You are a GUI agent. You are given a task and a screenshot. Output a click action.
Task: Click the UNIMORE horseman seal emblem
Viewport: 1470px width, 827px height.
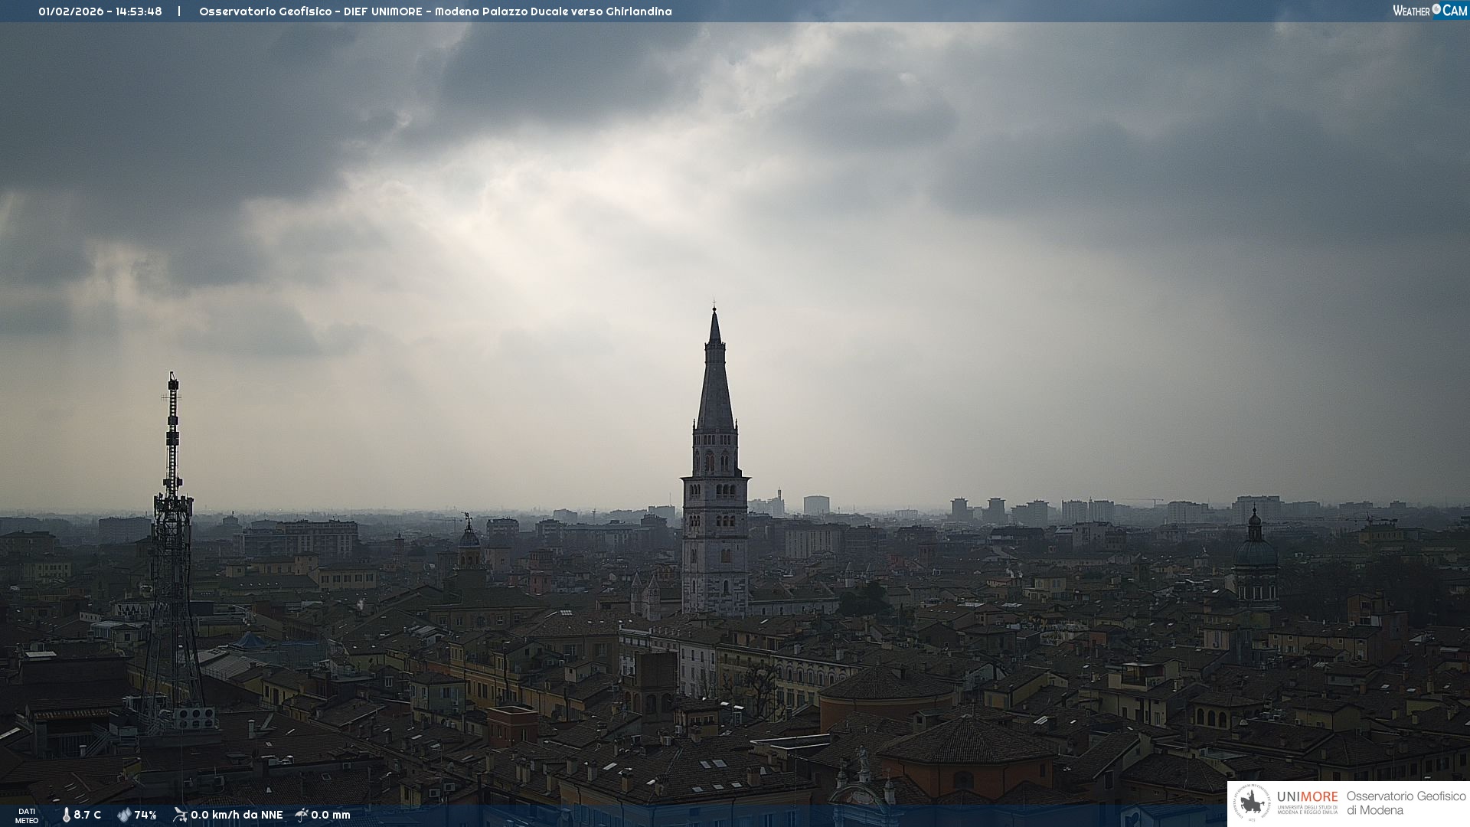(x=1252, y=803)
